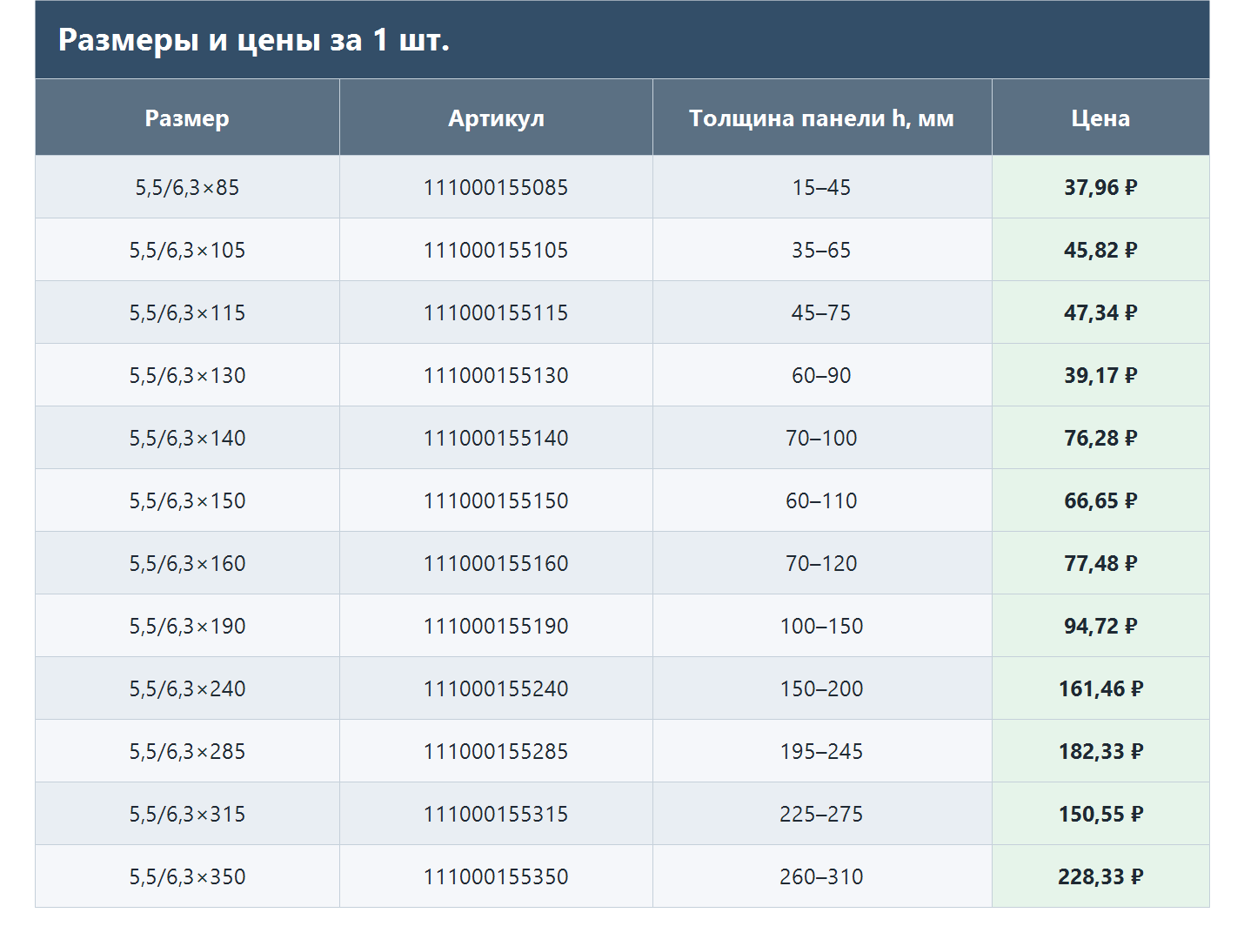
Task: Click the "Толщина панели h, мм" header
Action: pos(821,118)
